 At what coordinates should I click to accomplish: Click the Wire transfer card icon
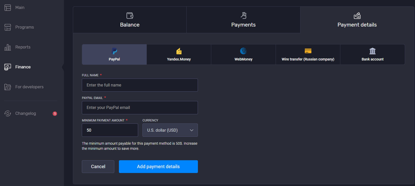coord(308,51)
